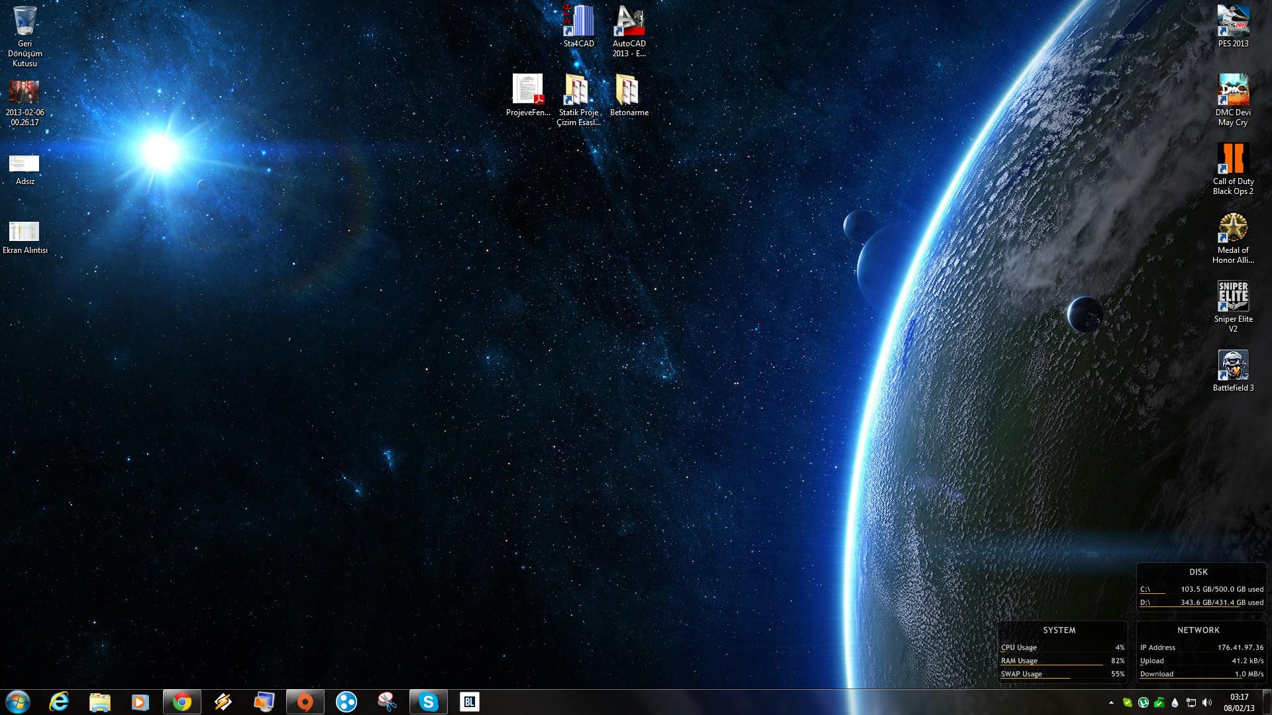Launch AutoCAD 2013 from desktop
Viewport: 1272px width, 715px height.
click(x=629, y=31)
